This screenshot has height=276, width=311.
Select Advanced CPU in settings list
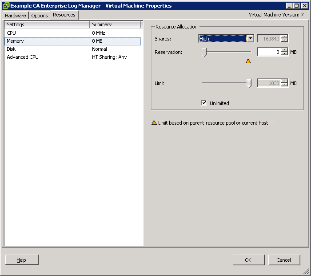pos(23,57)
